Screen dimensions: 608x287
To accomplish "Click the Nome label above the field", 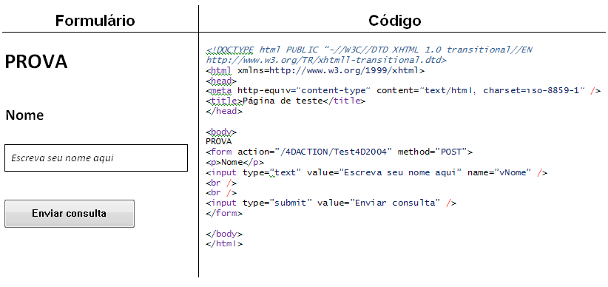I will tap(25, 115).
